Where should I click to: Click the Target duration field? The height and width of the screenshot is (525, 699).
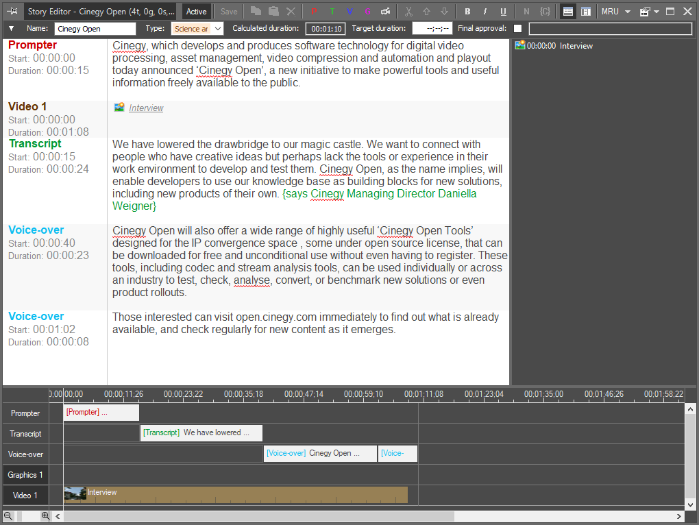click(x=432, y=29)
